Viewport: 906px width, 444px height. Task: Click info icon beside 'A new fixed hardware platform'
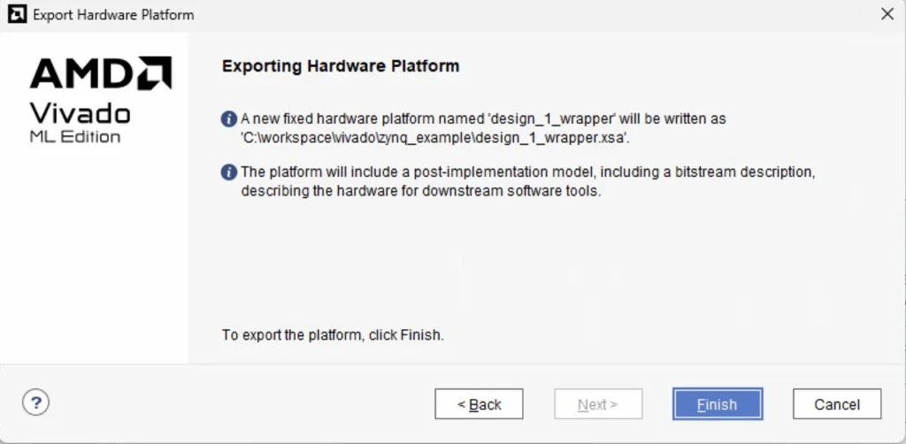229,119
